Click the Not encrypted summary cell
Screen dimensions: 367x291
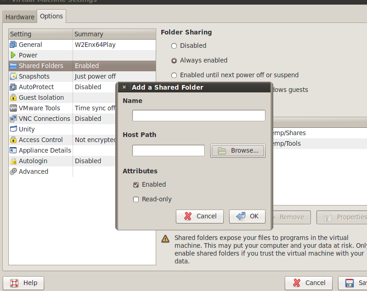pos(95,140)
